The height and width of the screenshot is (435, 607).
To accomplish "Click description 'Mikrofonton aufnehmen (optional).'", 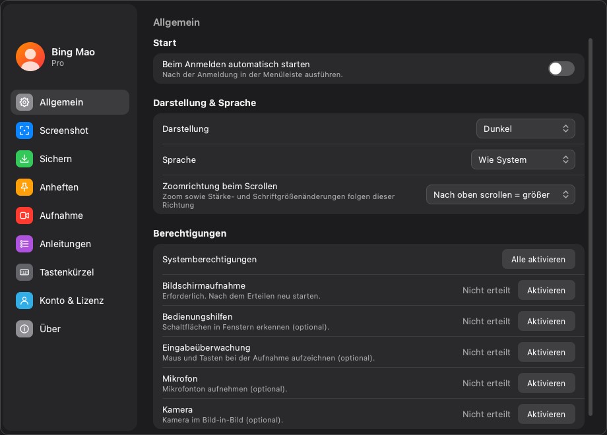I will (x=225, y=389).
